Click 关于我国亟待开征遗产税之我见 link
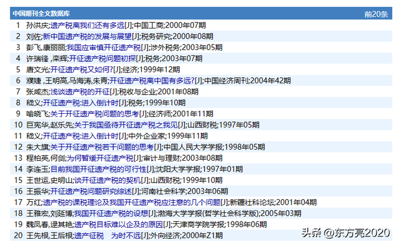This screenshot has height=245, width=397. (126, 125)
